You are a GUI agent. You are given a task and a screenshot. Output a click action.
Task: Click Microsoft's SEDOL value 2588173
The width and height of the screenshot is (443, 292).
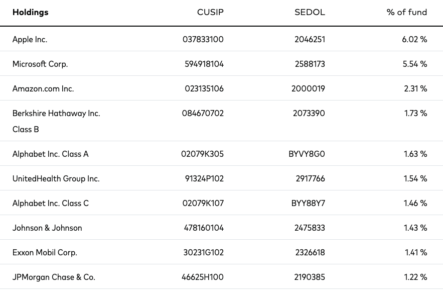[x=310, y=64]
